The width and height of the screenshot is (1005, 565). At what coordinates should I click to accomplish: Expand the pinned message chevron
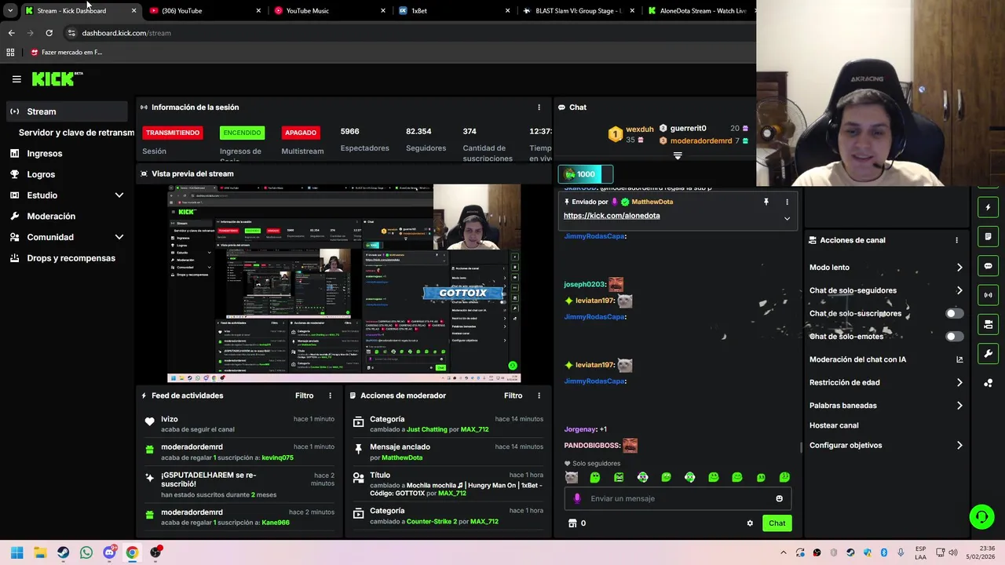(787, 218)
